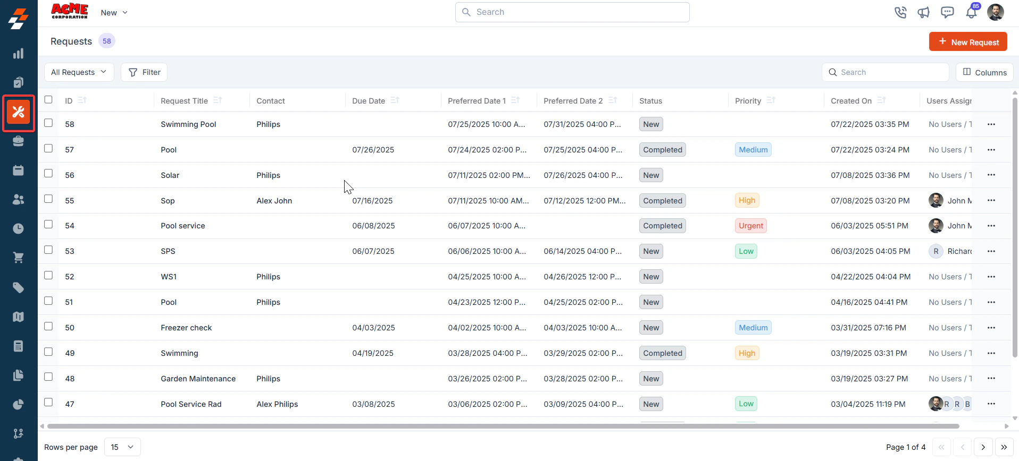Sort by Due Date column sort icon
1019x461 pixels.
pyautogui.click(x=395, y=100)
